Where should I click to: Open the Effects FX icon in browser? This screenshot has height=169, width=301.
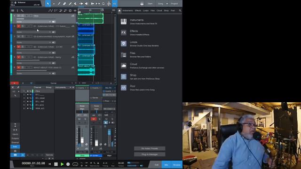(124, 32)
